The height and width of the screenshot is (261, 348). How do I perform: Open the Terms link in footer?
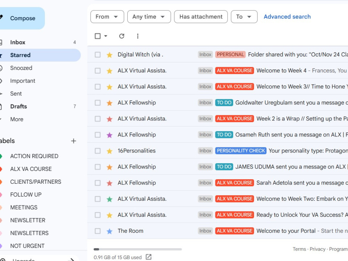(x=299, y=249)
